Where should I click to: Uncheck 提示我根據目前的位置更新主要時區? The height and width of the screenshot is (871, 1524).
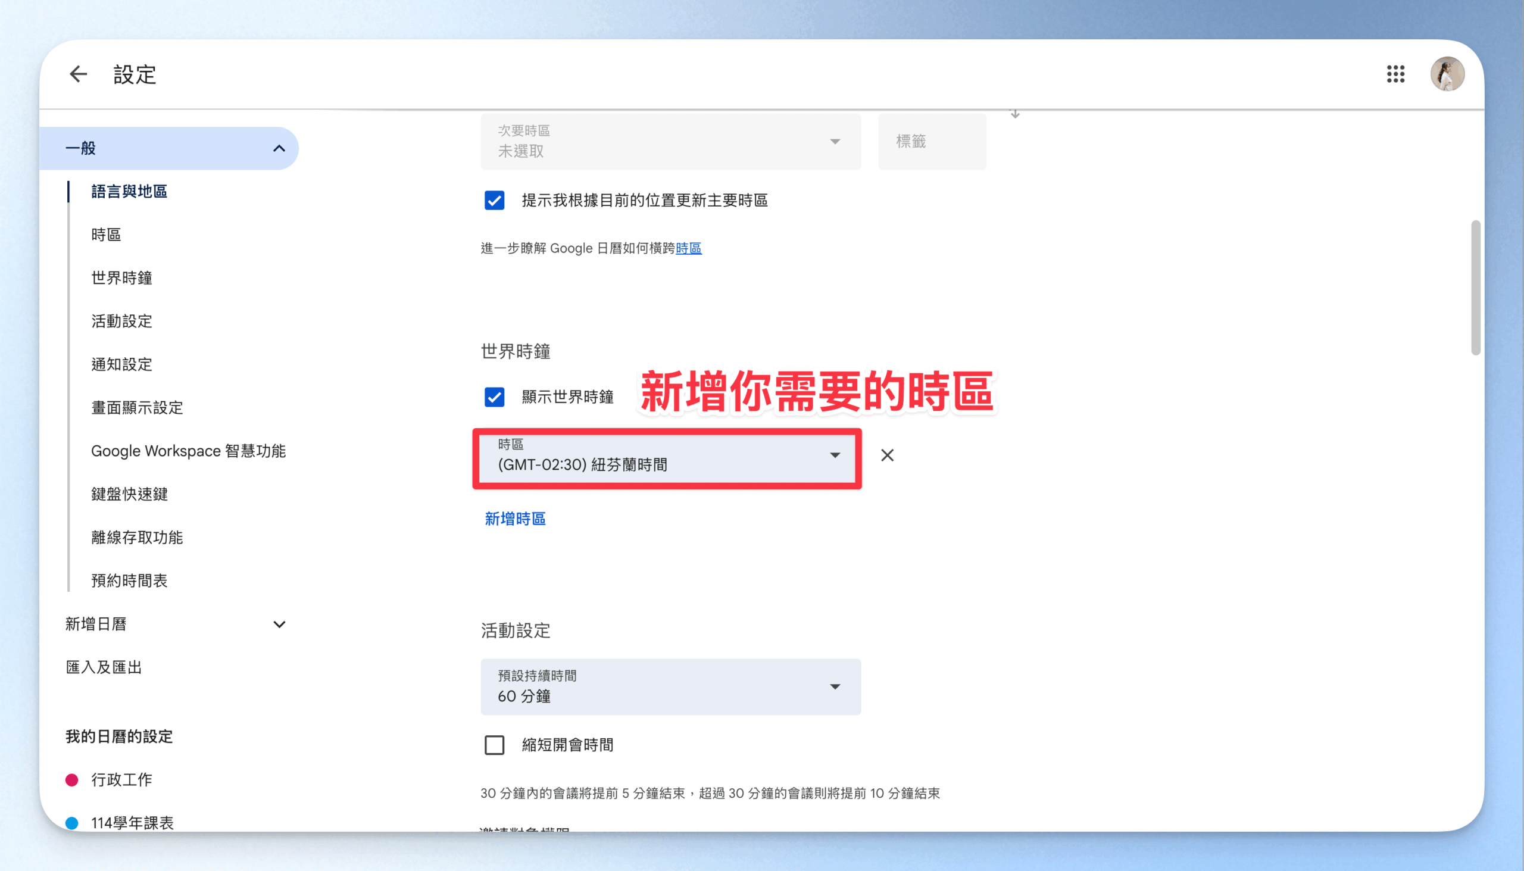(494, 201)
